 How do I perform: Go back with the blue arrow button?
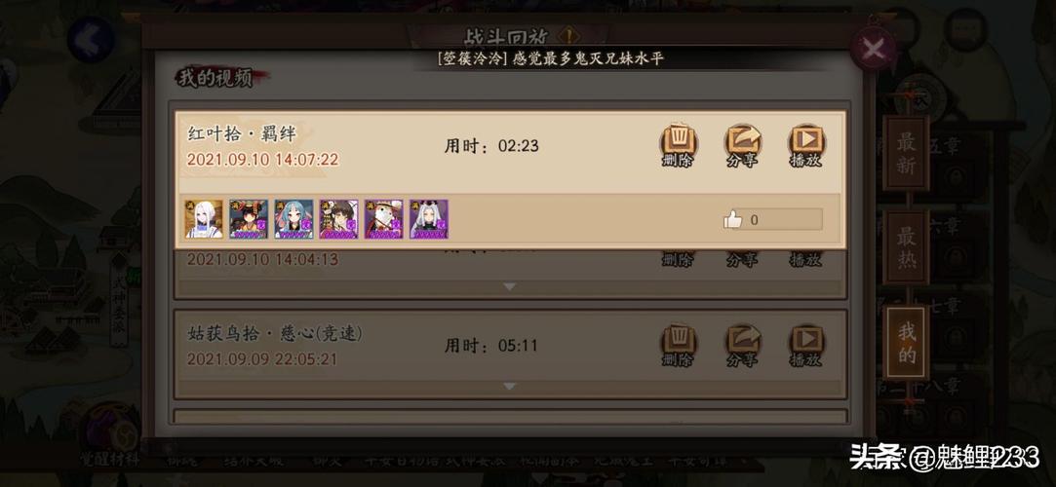91,40
